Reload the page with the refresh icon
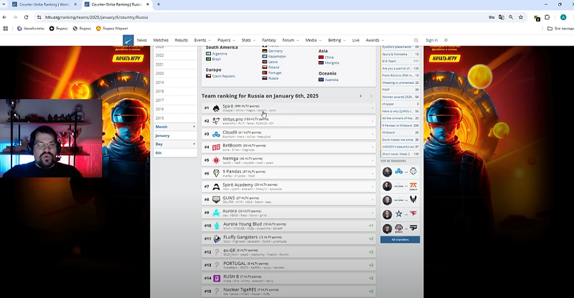This screenshot has width=574, height=298. tap(26, 17)
